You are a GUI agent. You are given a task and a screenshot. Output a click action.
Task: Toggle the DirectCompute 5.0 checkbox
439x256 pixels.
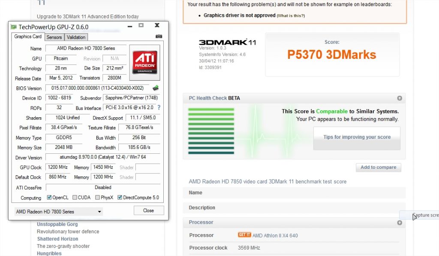point(120,198)
